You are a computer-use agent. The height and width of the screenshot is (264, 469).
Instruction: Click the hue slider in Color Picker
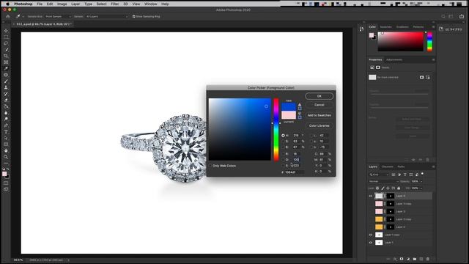pos(276,129)
